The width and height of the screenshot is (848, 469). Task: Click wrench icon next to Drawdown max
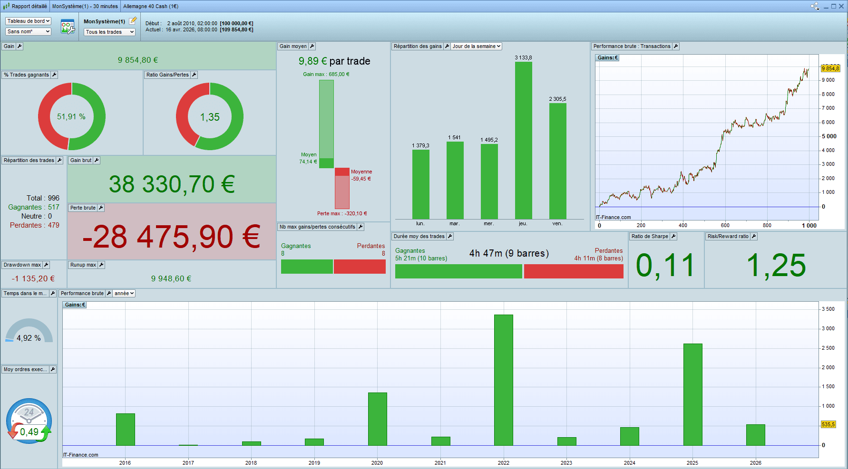pos(46,265)
